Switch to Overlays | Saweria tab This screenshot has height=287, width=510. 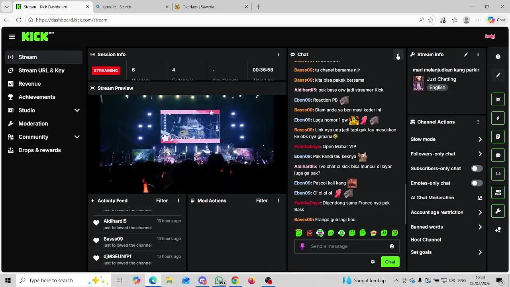point(211,7)
